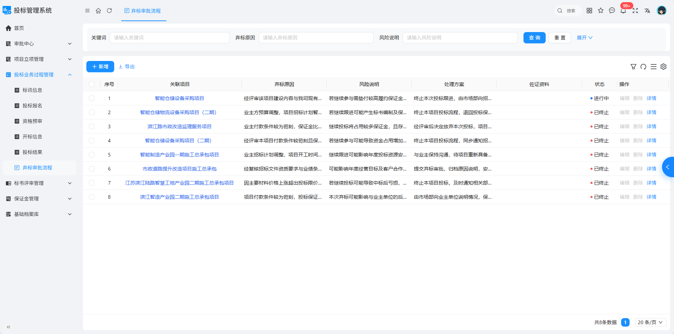This screenshot has width=674, height=334.
Task: Open 开标信息 menu item
Action: (x=39, y=137)
